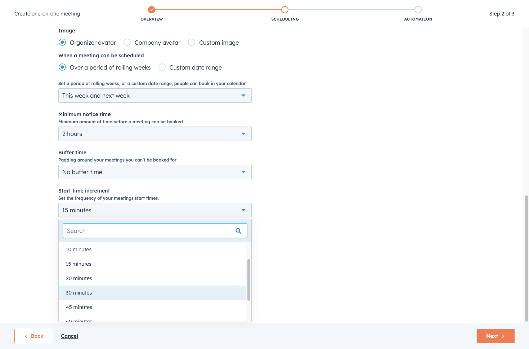Collapse the Start time increment 15 minutes dropdown
529x349 pixels.
(x=155, y=210)
